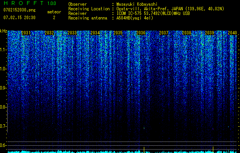Select antenna text A504HB(yagi 4el)

click(x=135, y=18)
